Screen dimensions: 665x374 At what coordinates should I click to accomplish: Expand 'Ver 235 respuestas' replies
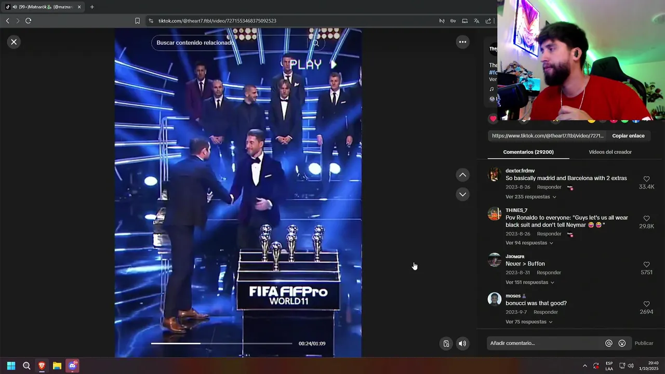tap(531, 197)
